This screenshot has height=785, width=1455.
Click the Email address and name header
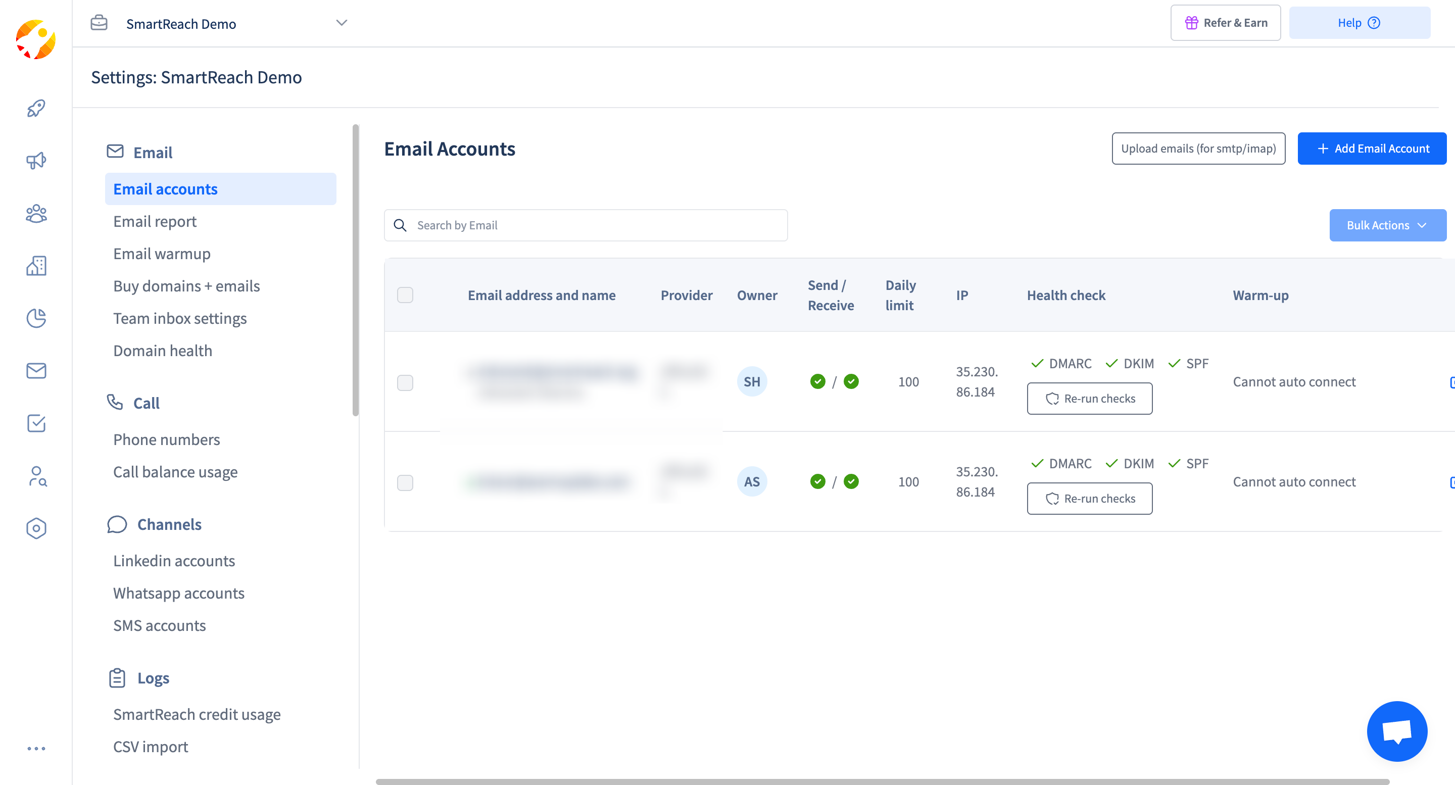(x=541, y=296)
